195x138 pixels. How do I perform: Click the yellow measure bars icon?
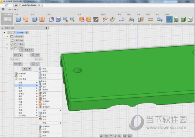pos(150,20)
